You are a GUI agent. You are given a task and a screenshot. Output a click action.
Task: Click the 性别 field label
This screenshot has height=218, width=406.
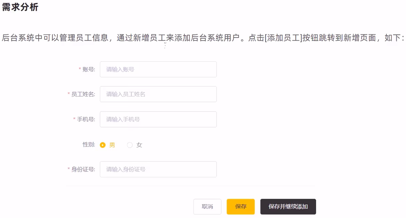[89, 145]
